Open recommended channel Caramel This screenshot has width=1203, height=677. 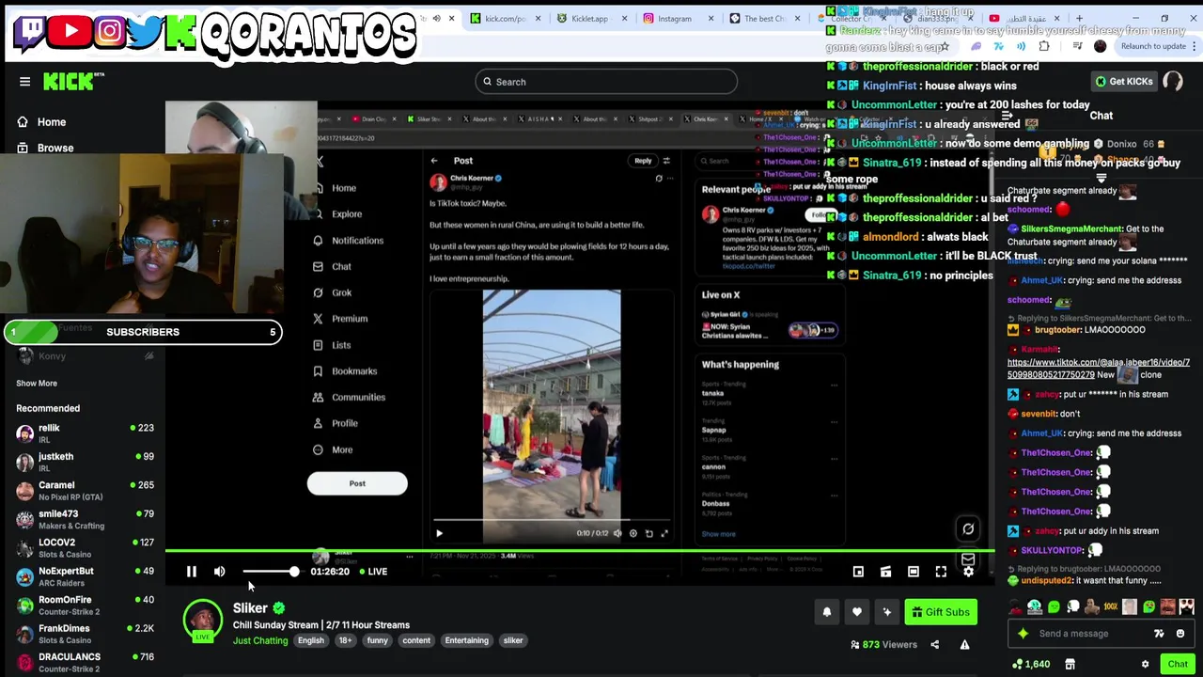pyautogui.click(x=85, y=491)
